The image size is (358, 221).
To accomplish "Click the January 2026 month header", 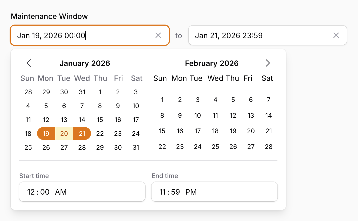I will click(x=85, y=63).
